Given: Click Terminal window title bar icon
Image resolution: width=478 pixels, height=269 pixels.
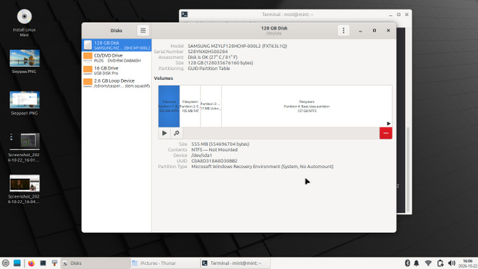Looking at the screenshot, I should [x=185, y=15].
